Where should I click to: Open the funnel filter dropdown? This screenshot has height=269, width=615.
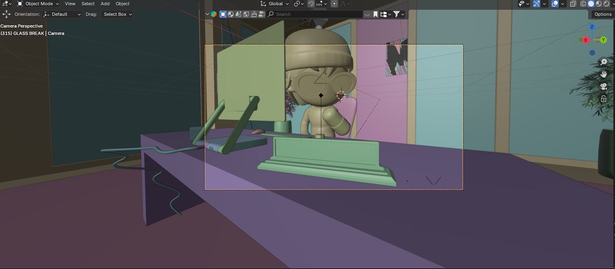(x=399, y=14)
